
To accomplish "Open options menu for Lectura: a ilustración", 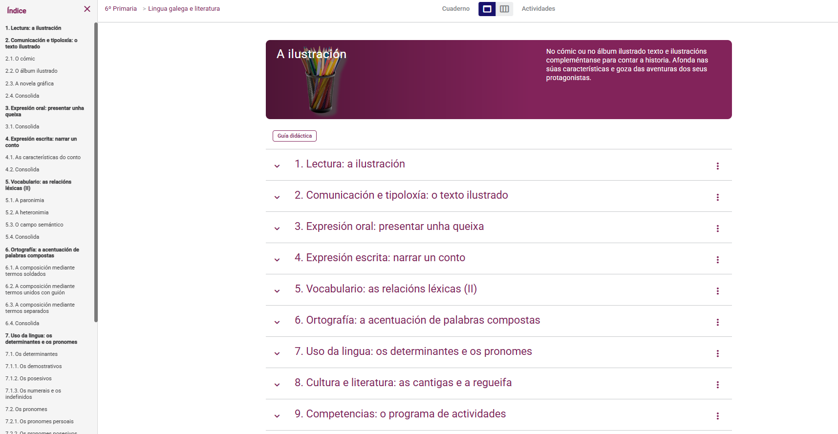I will pos(717,166).
